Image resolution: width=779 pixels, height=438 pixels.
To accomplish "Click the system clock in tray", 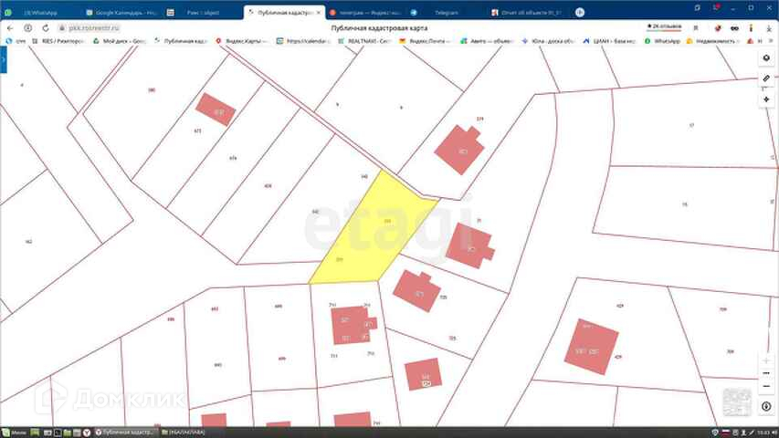I will [x=762, y=433].
